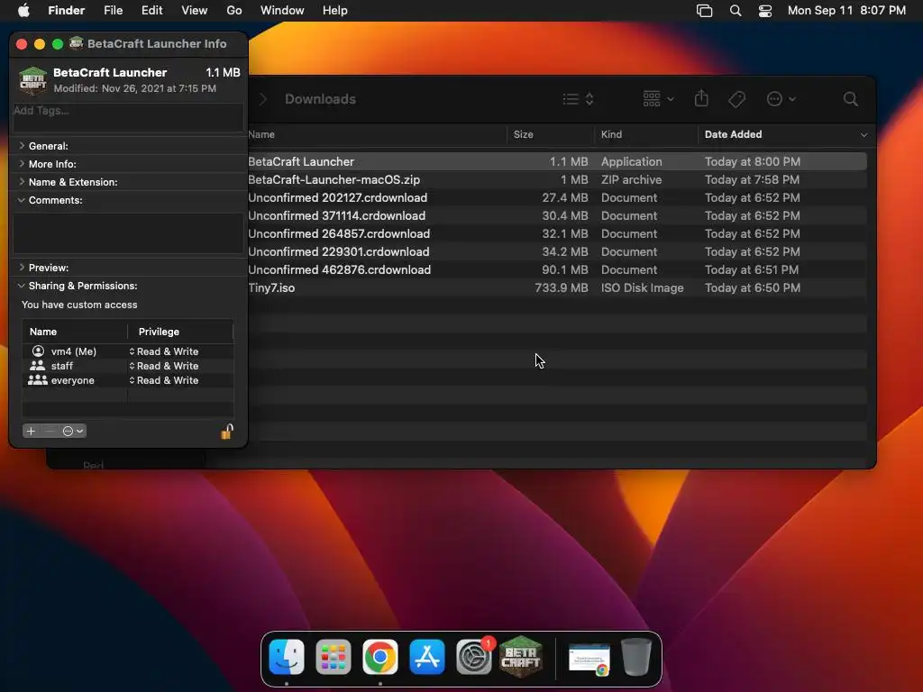Select Unconfirmed 202127.crdownload file
The height and width of the screenshot is (692, 923).
tap(557, 197)
